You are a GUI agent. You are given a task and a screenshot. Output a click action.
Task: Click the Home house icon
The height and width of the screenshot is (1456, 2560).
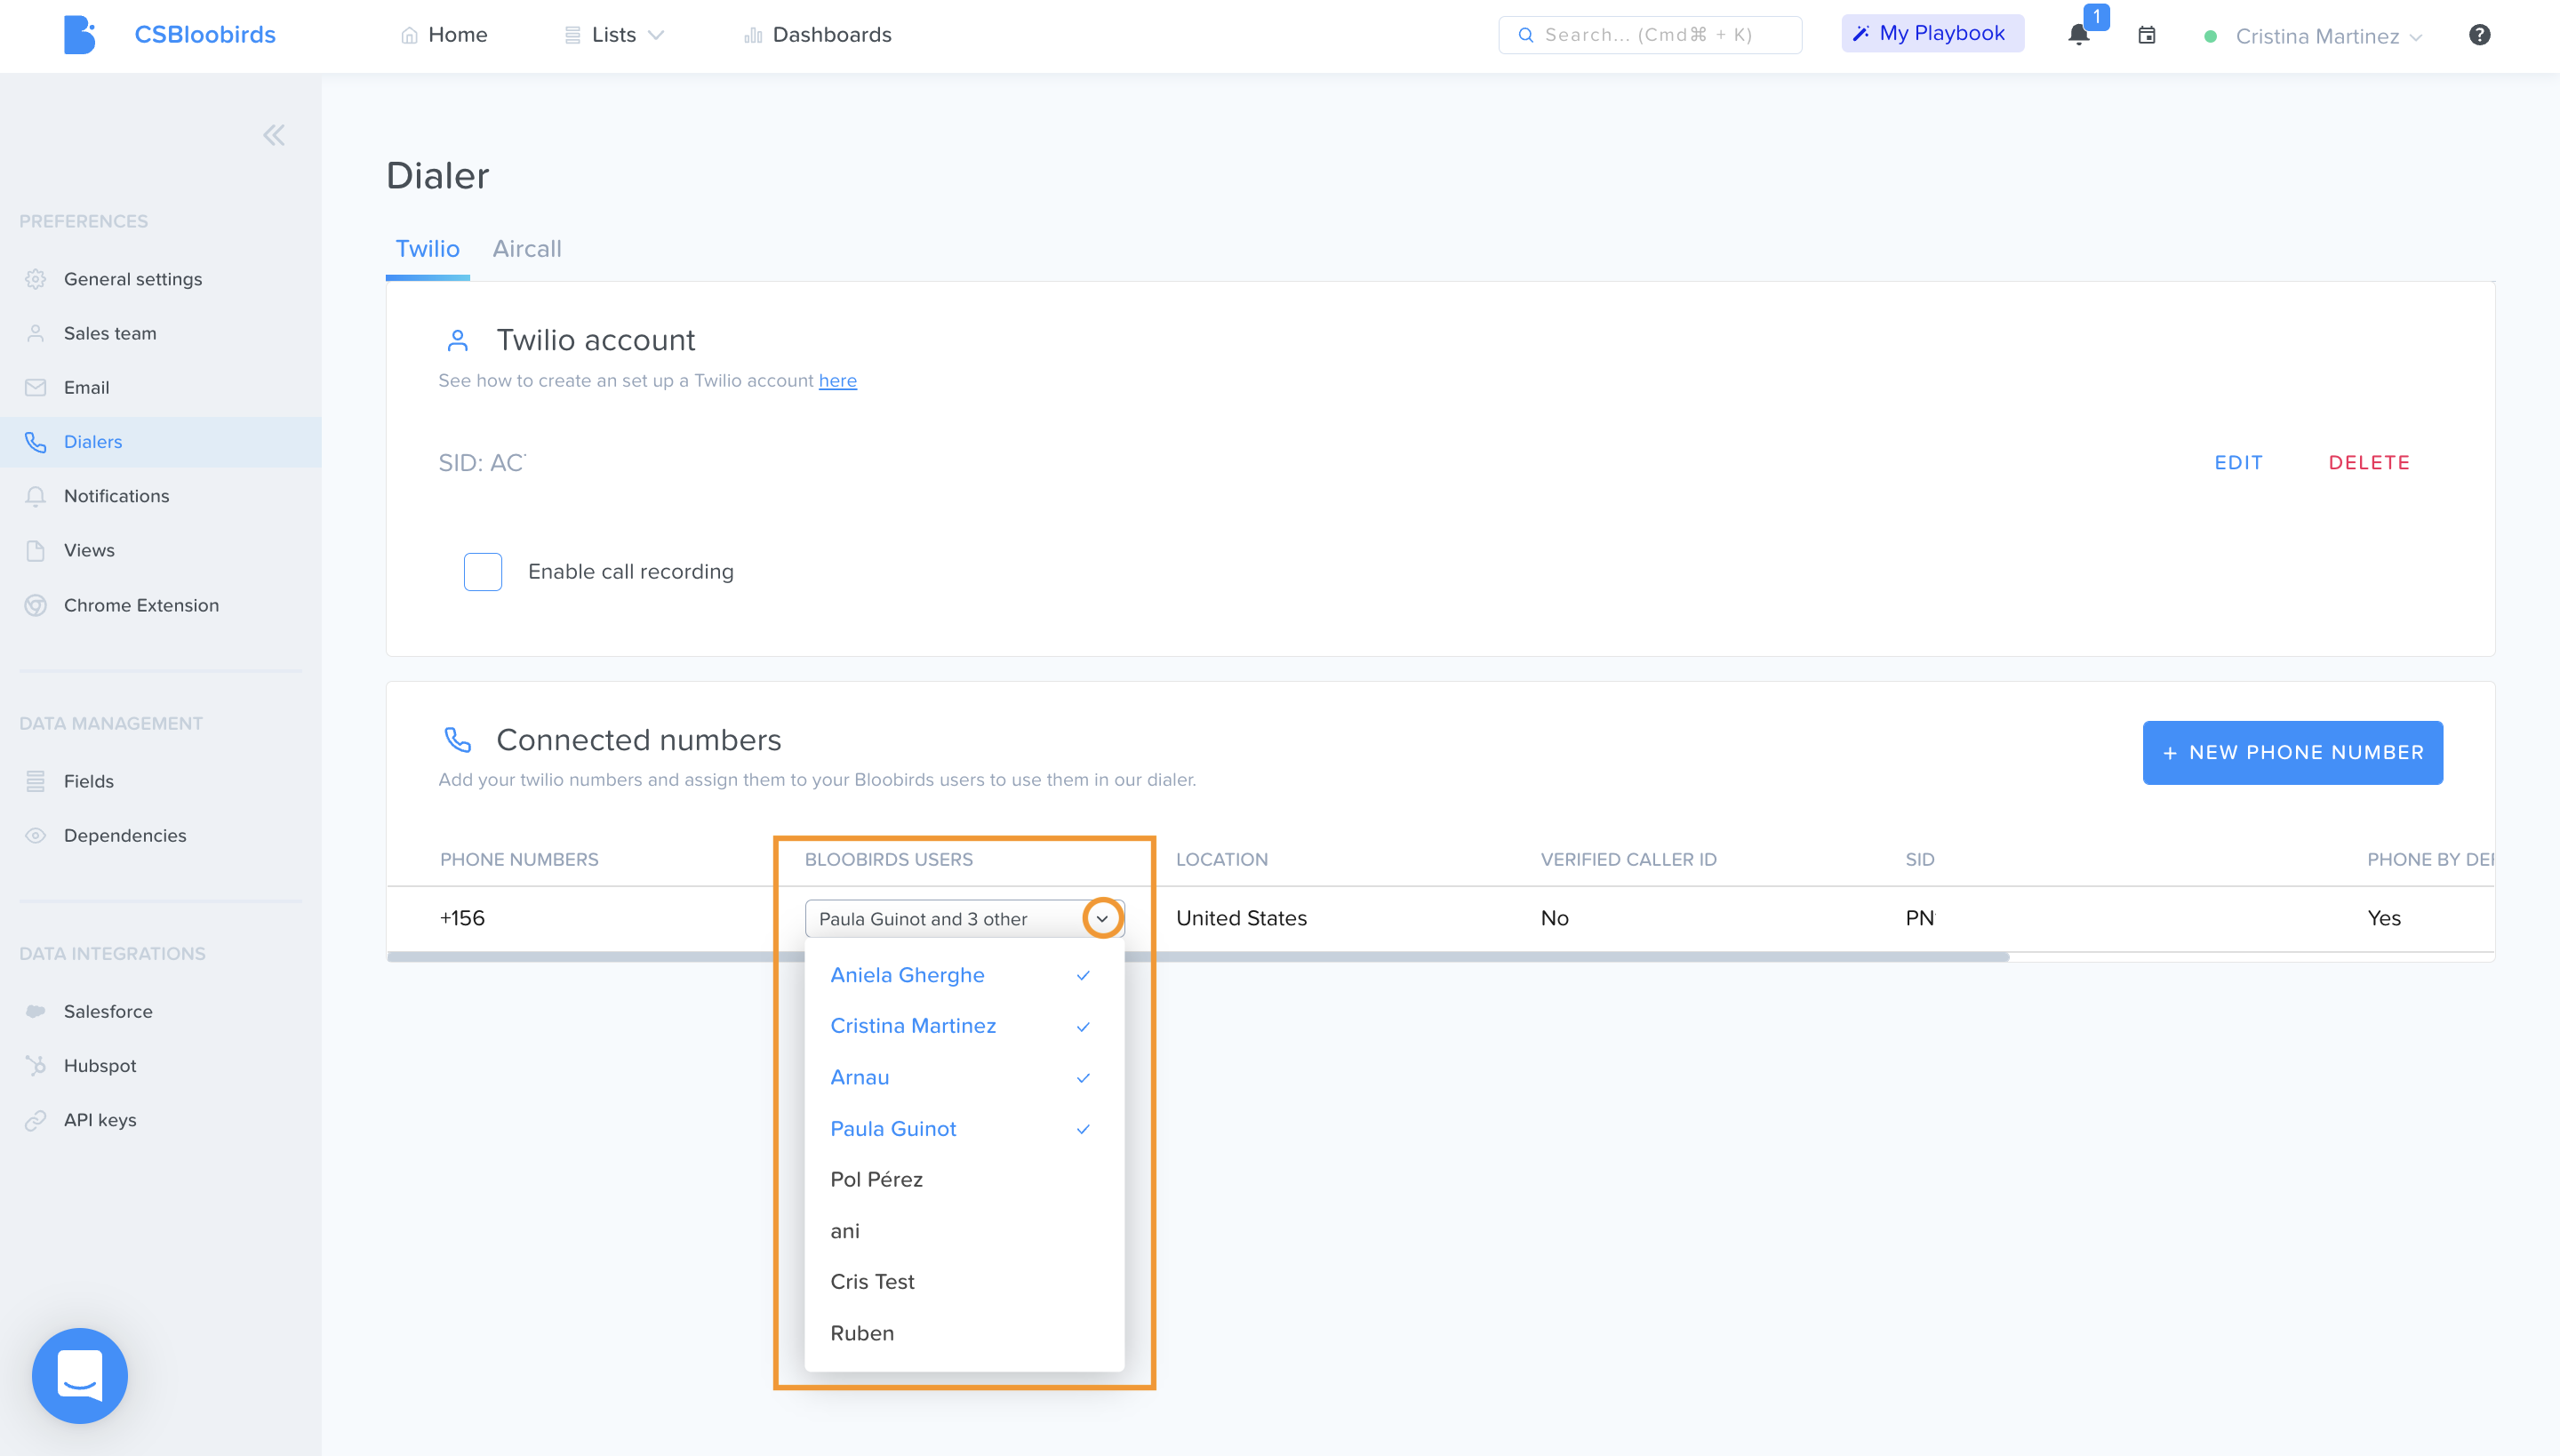pos(409,35)
